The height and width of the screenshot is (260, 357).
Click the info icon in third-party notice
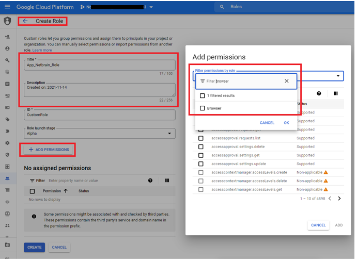click(34, 216)
